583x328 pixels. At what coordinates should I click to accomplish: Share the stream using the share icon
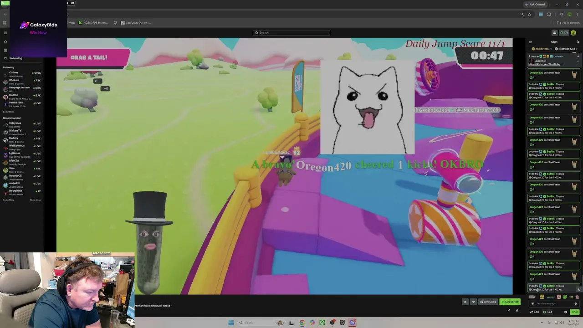[x=509, y=311]
